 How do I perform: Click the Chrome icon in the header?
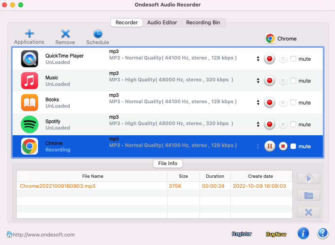point(270,38)
